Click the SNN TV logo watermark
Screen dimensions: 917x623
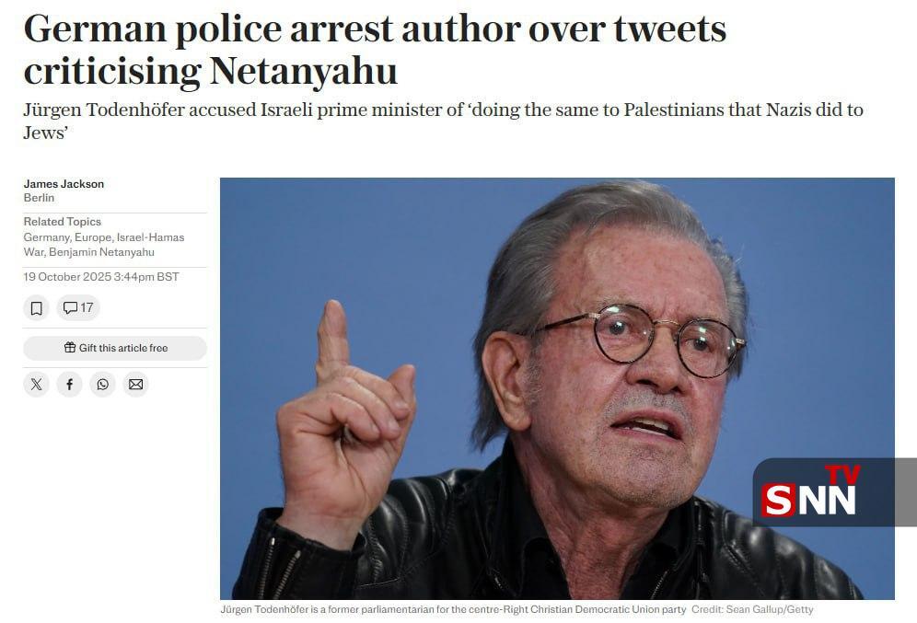(810, 492)
